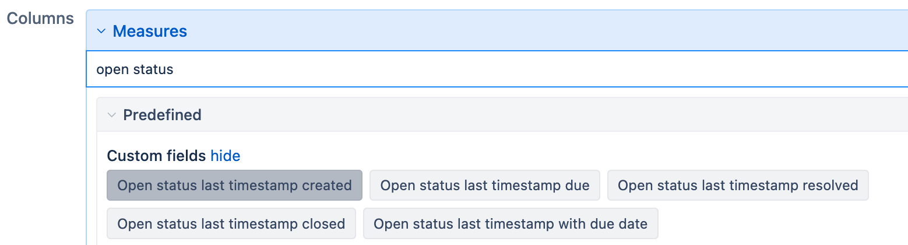Click the empty area of the Predefined header bar
The image size is (908, 245).
(525, 115)
